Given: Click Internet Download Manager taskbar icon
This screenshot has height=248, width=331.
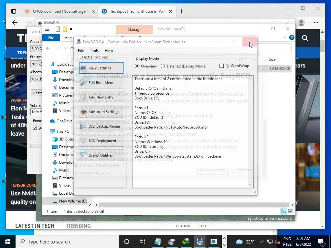Looking at the screenshot, I should [x=186, y=242].
